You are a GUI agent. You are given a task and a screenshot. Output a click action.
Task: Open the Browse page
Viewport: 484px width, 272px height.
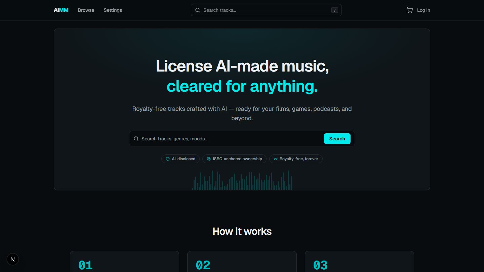86,10
